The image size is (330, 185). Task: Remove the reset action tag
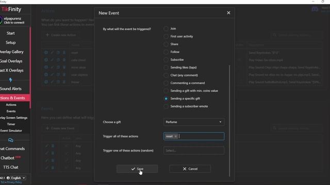pos(175,136)
